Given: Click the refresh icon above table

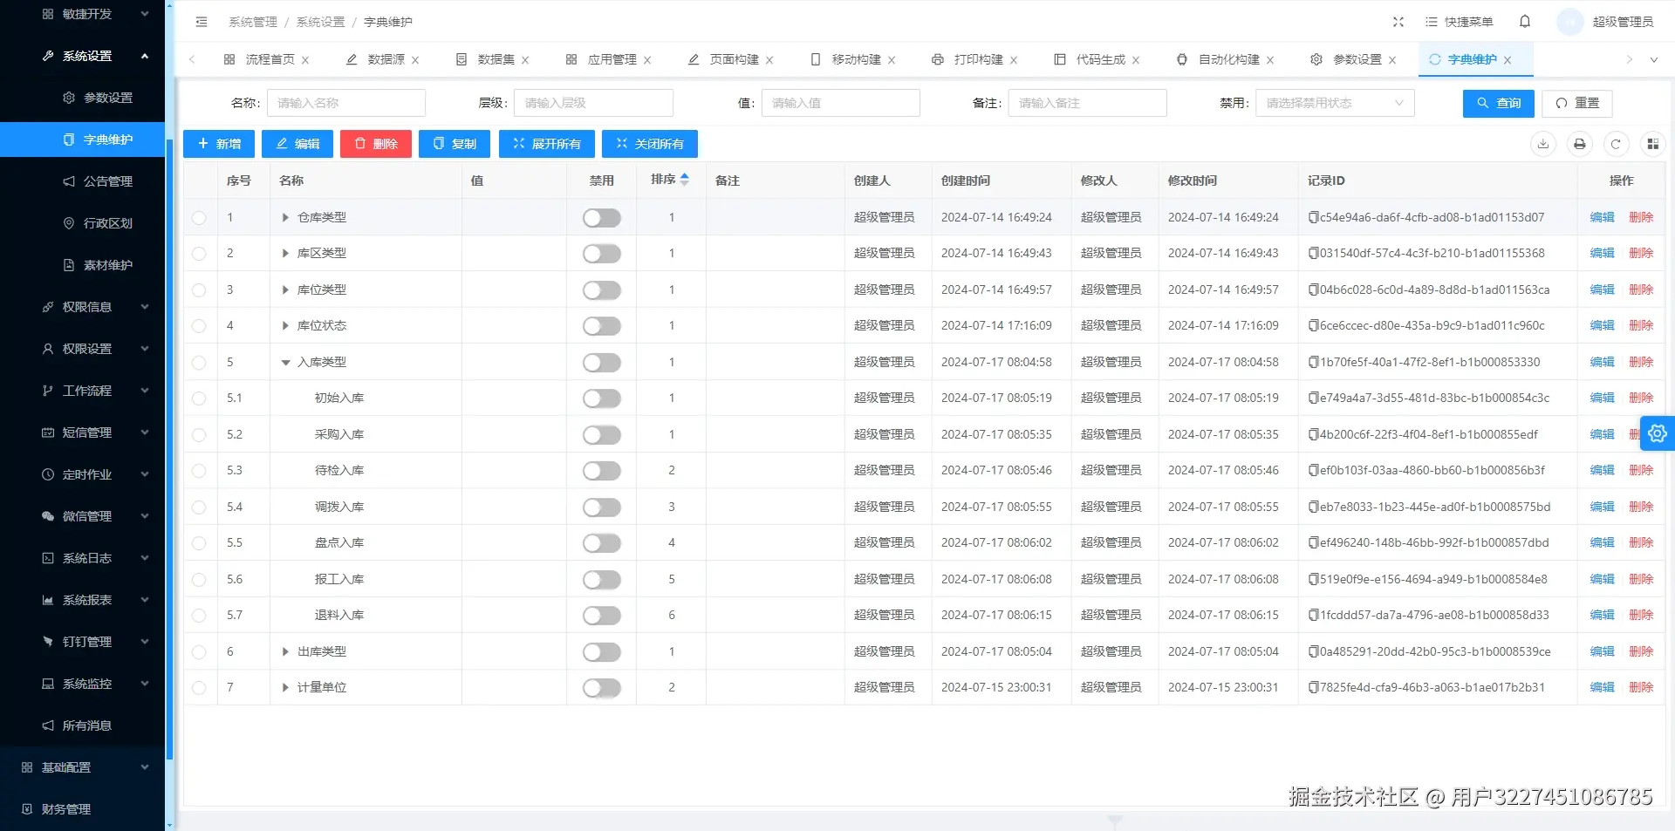Looking at the screenshot, I should 1616,144.
